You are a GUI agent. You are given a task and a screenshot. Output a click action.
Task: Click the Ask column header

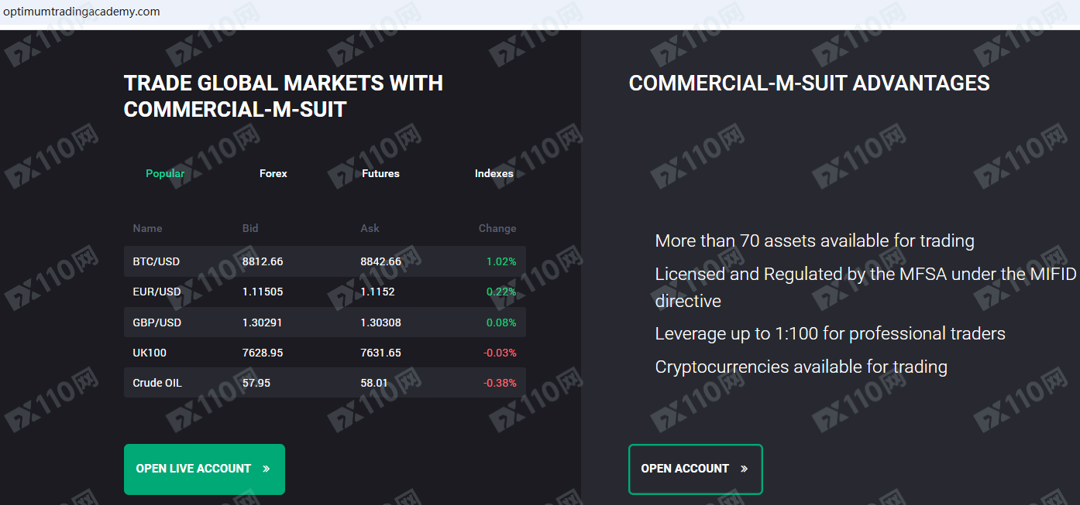(370, 228)
